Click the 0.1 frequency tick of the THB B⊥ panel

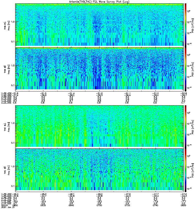[x=13, y=42]
